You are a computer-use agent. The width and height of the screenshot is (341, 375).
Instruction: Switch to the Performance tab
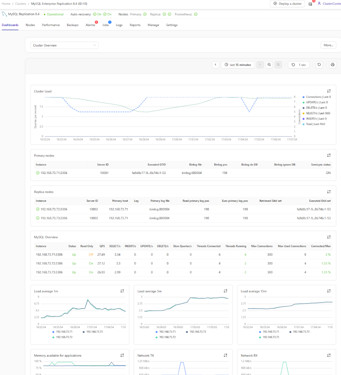pos(51,25)
